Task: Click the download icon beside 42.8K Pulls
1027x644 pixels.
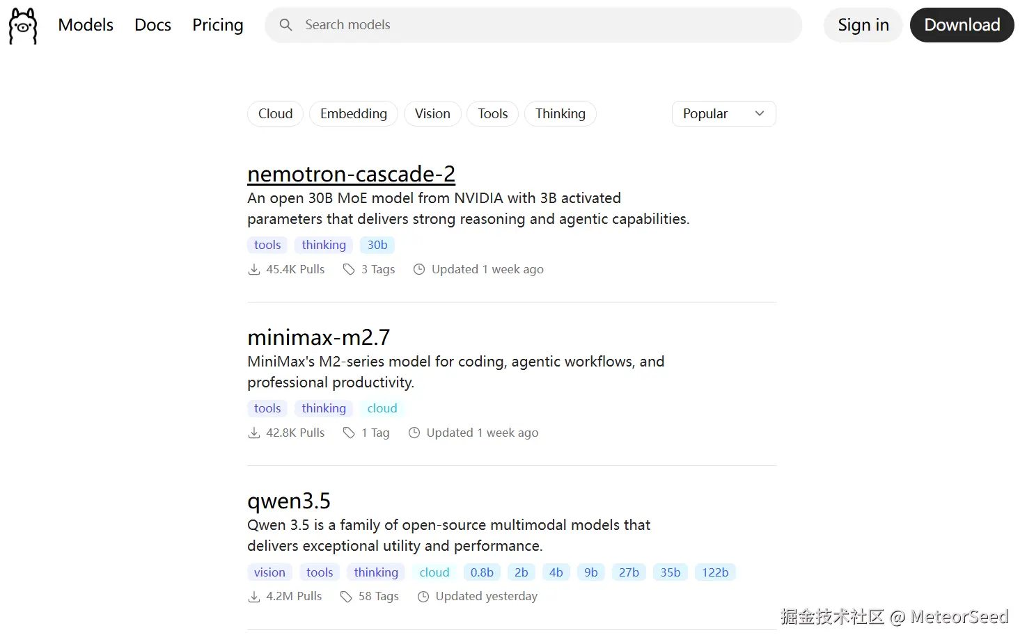Action: tap(254, 433)
